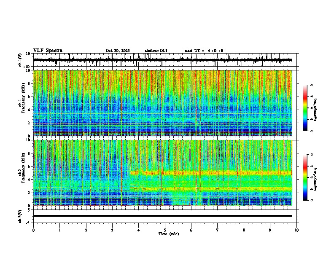Select the date "Oct. 30, 2025"
The height and width of the screenshot is (258, 334).
tap(118, 51)
